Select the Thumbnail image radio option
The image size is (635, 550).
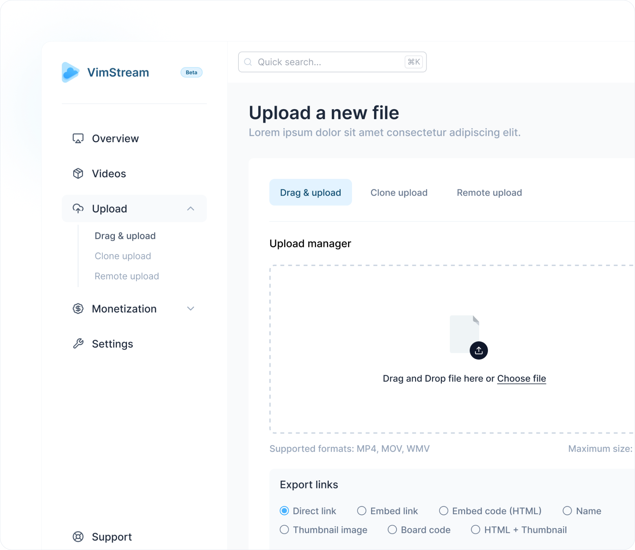coord(284,530)
